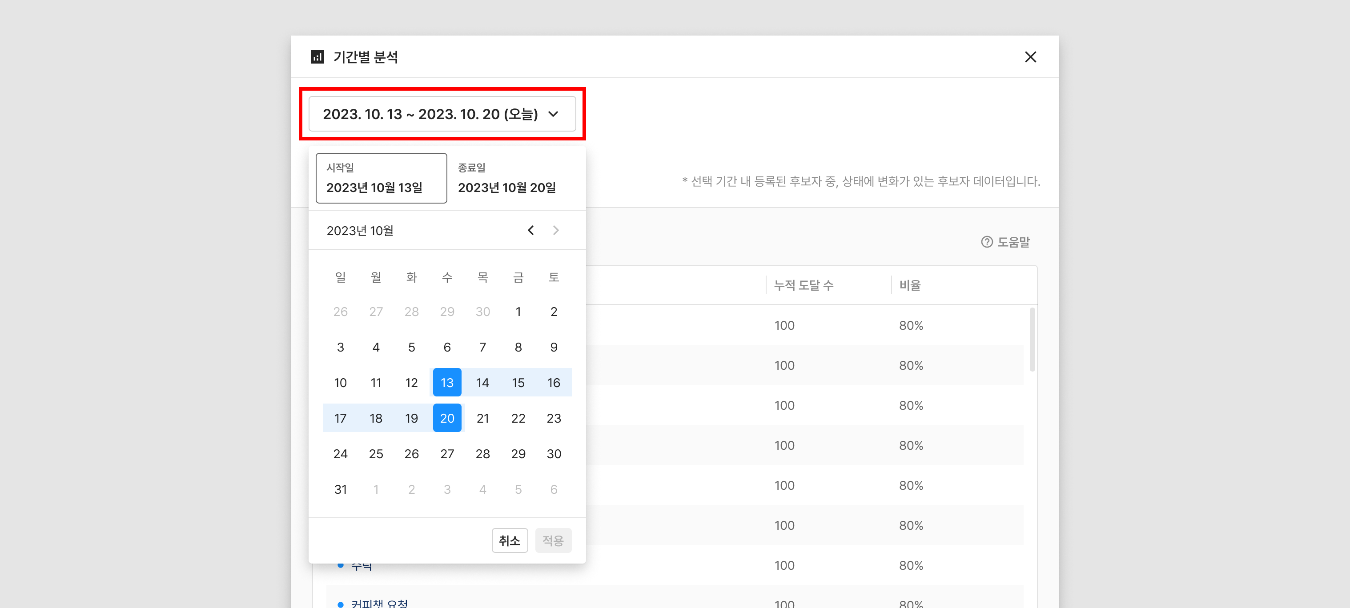Image resolution: width=1350 pixels, height=608 pixels.
Task: Click the table's vertical scrollbar
Action: pos(1032,340)
